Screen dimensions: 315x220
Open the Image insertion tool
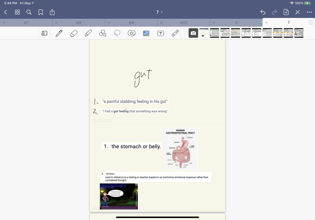(146, 33)
